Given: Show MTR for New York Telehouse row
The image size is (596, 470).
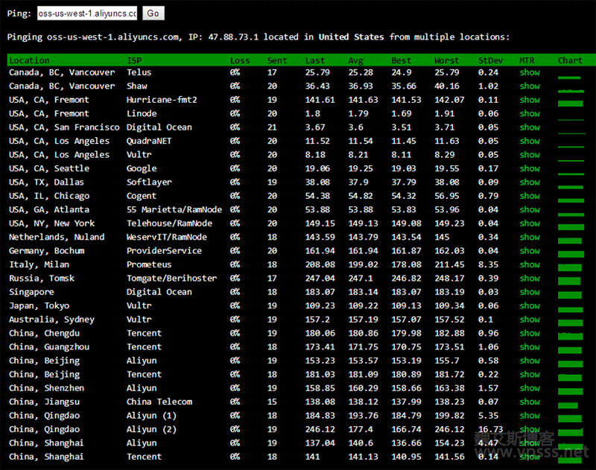Looking at the screenshot, I should [x=530, y=223].
